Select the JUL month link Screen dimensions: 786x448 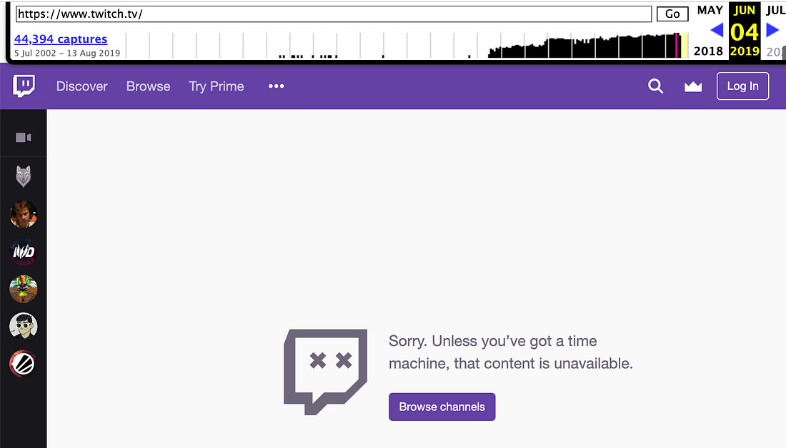click(x=775, y=11)
